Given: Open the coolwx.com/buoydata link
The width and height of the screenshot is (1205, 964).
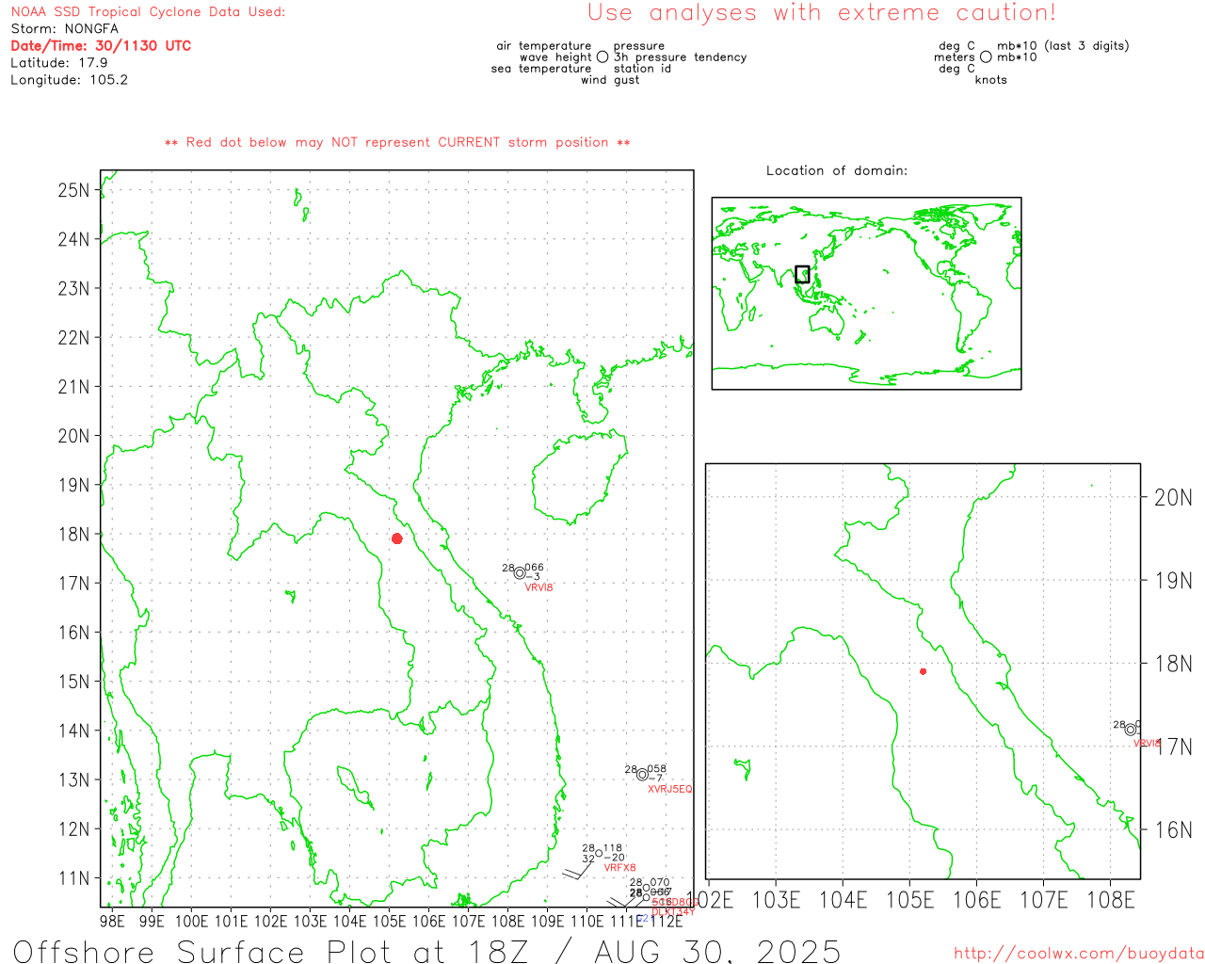Looking at the screenshot, I should click(1079, 954).
